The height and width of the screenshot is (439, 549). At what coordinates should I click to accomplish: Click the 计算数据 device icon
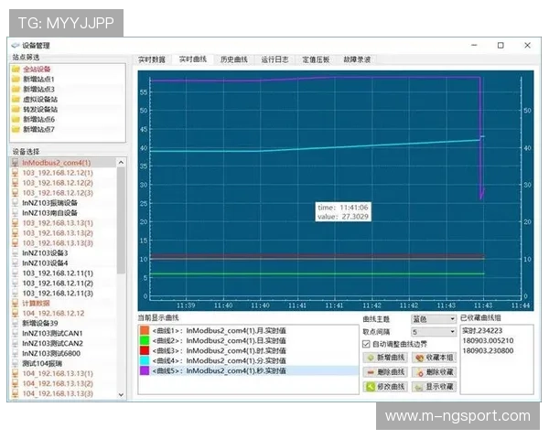[16, 303]
